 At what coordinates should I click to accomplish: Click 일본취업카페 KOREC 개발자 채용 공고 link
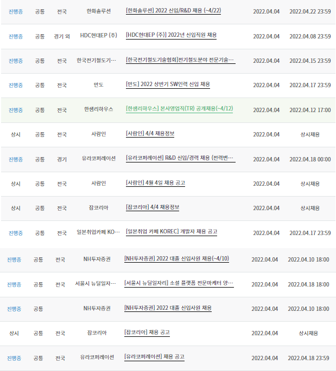[x=172, y=232]
